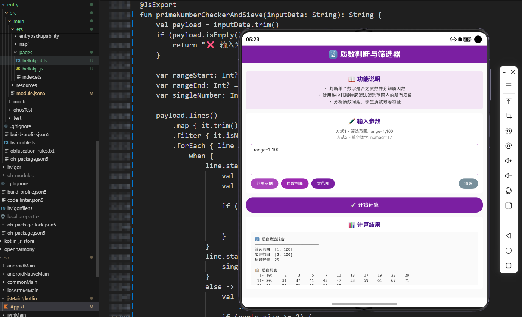
Task: Fold the emulator screen using the fold icon
Action: tap(508, 191)
